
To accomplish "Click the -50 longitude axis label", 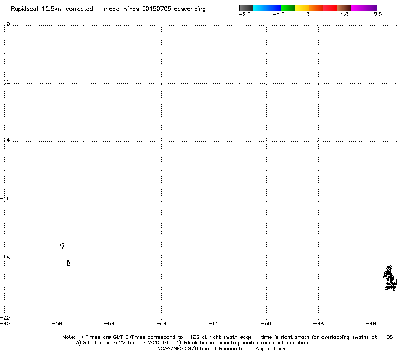I will point(266,324).
